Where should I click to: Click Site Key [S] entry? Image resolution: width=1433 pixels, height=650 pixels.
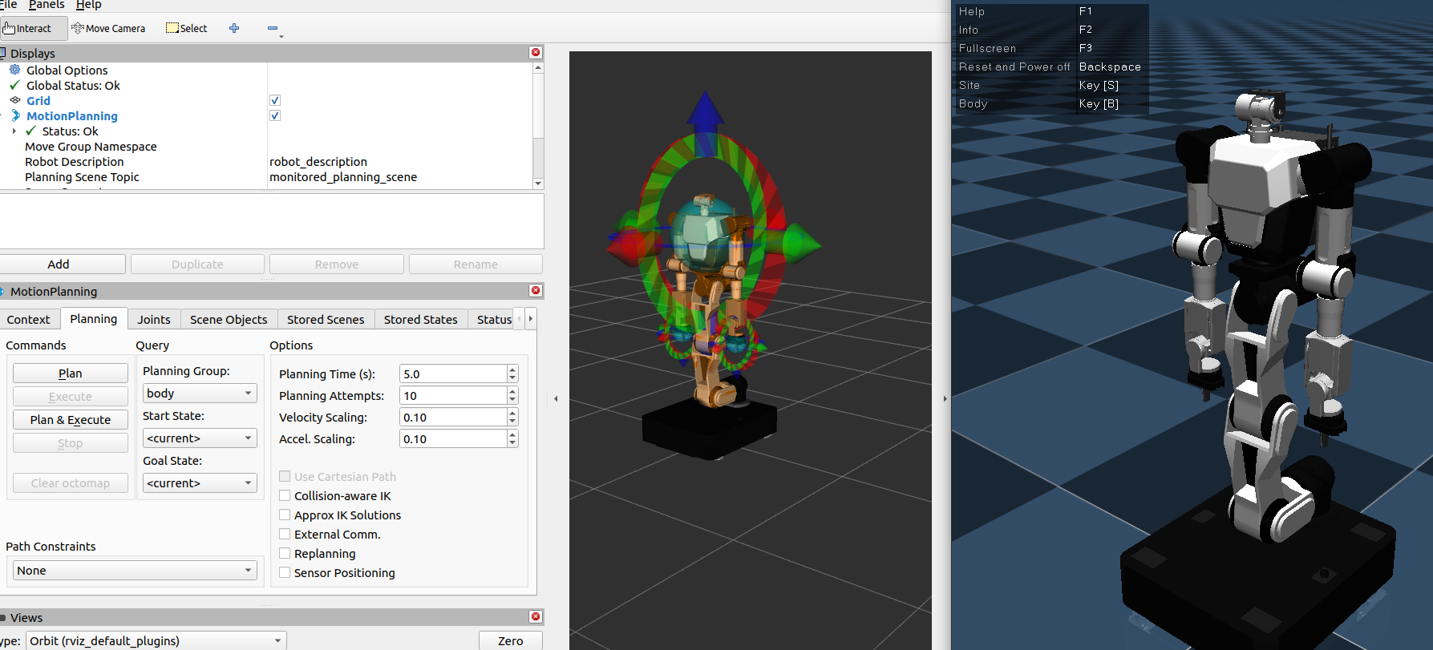pyautogui.click(x=1050, y=85)
